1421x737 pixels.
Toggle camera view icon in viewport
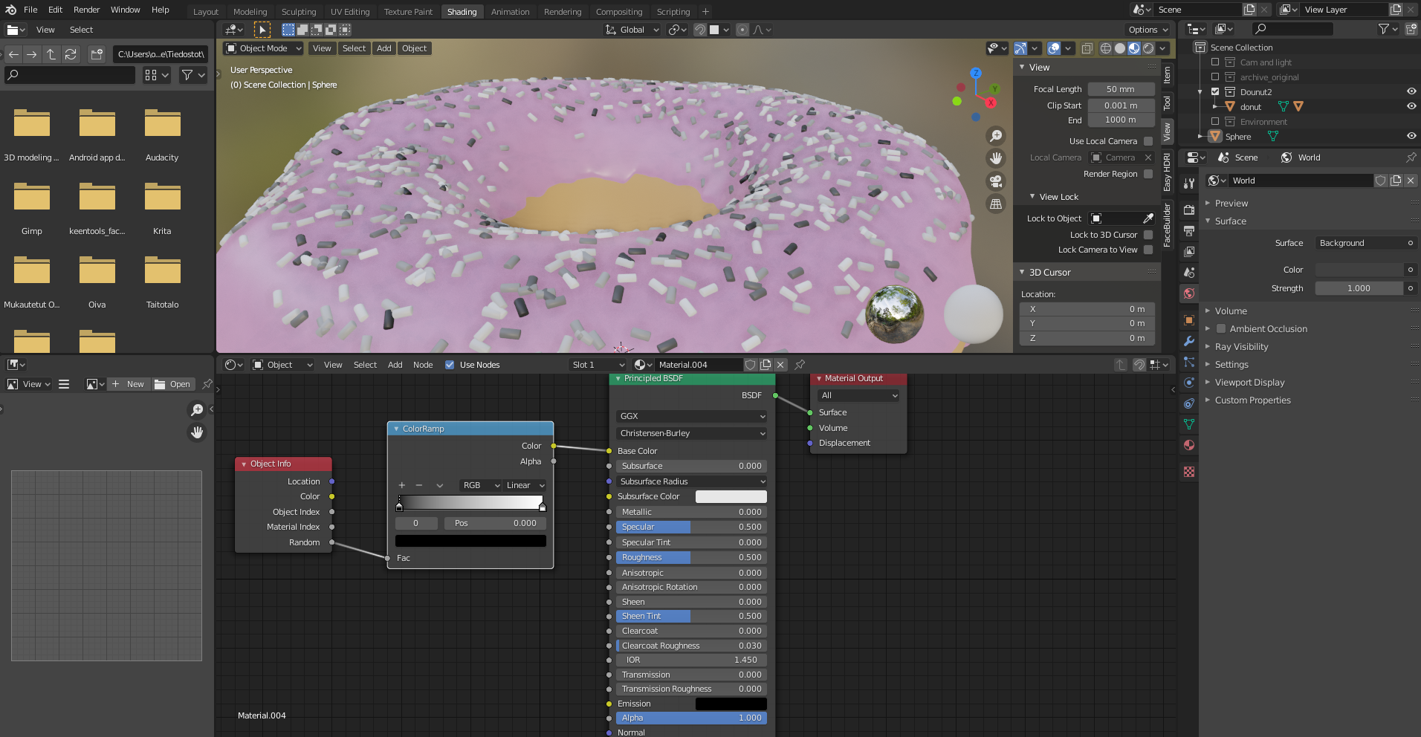click(x=996, y=181)
